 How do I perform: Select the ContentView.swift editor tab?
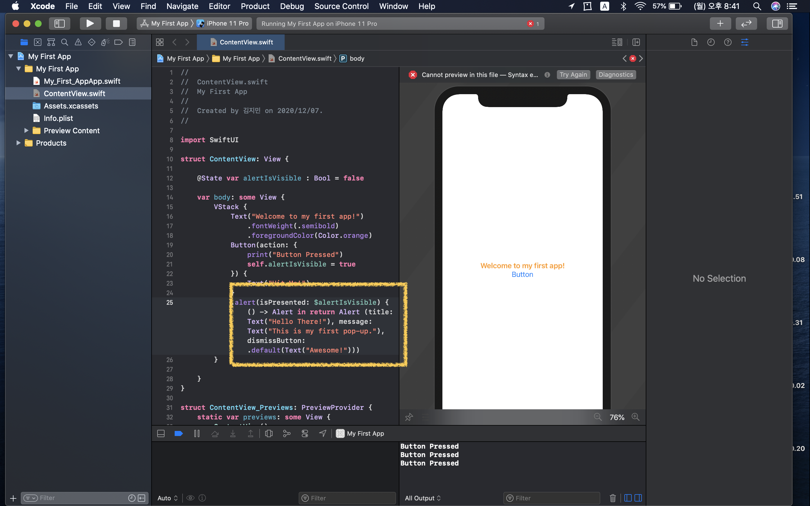pyautogui.click(x=241, y=42)
